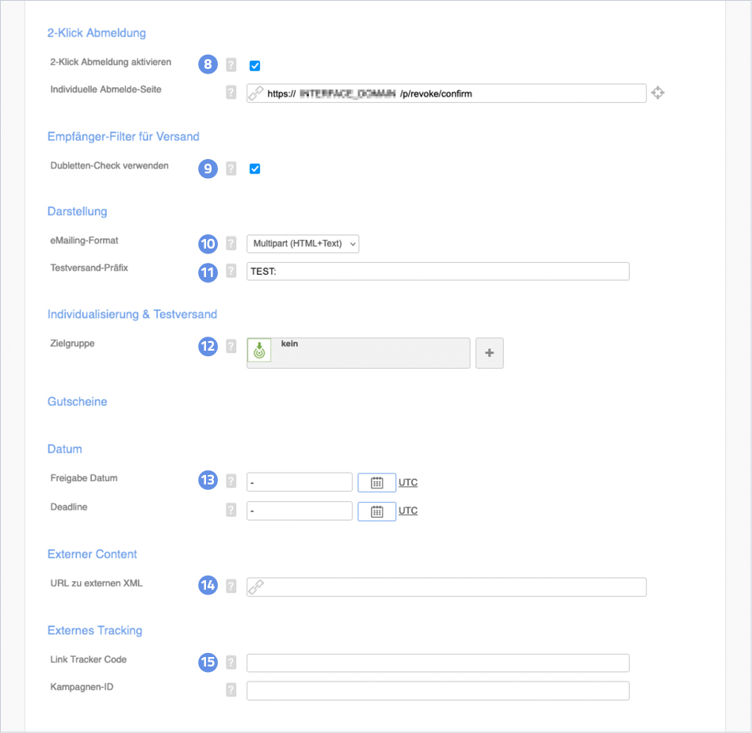Click help icon next to Testversand-Präfix
The width and height of the screenshot is (752, 733).
[x=231, y=272]
